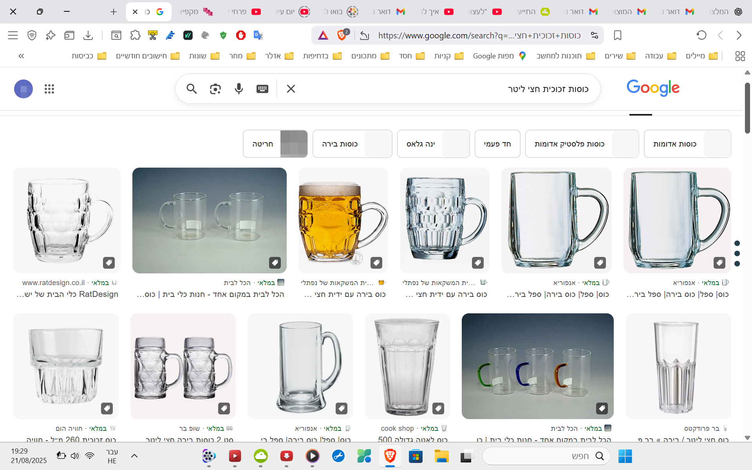Open site settings toggle icon in address bar
This screenshot has width=752, height=470.
pos(594,35)
